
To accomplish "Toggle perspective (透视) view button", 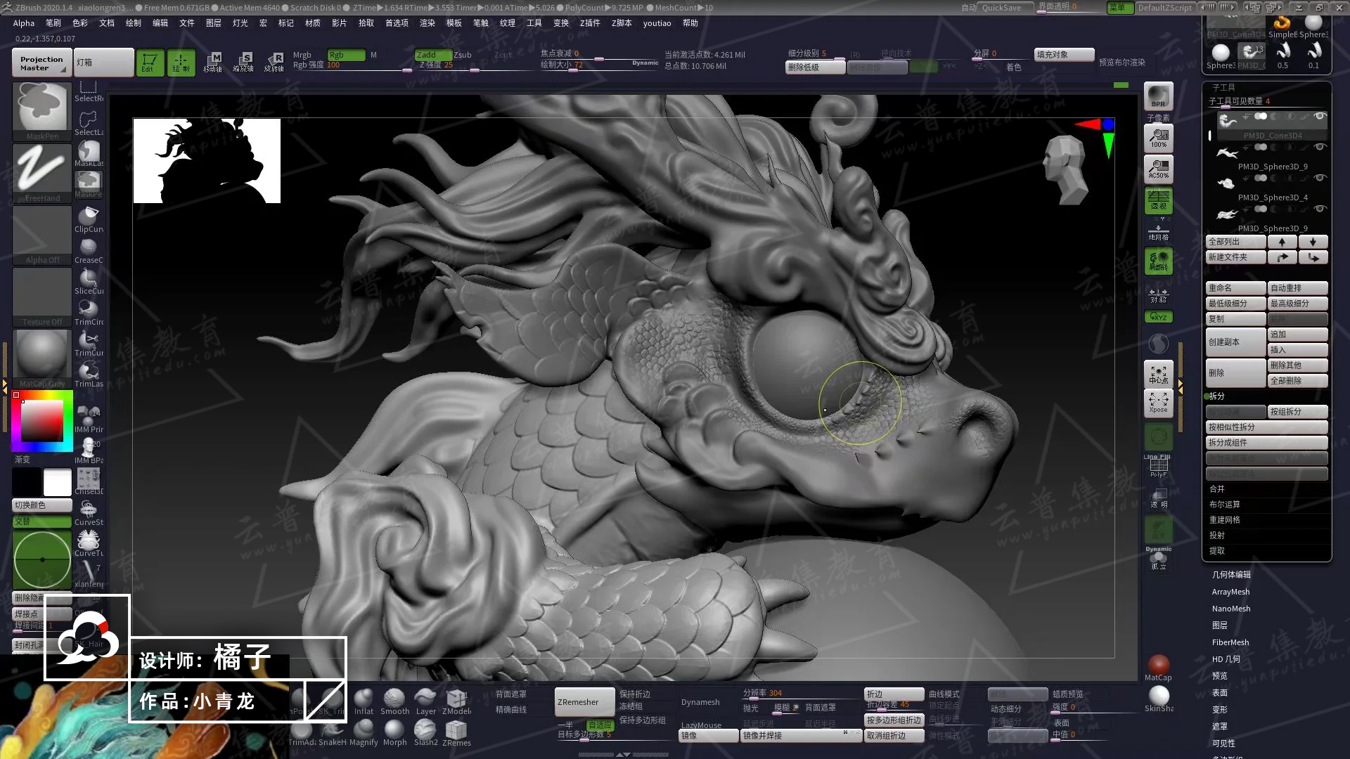I will pyautogui.click(x=1158, y=200).
